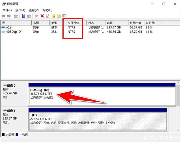Select the HD500g drive icon in volume list
The width and height of the screenshot is (181, 143).
[3, 32]
